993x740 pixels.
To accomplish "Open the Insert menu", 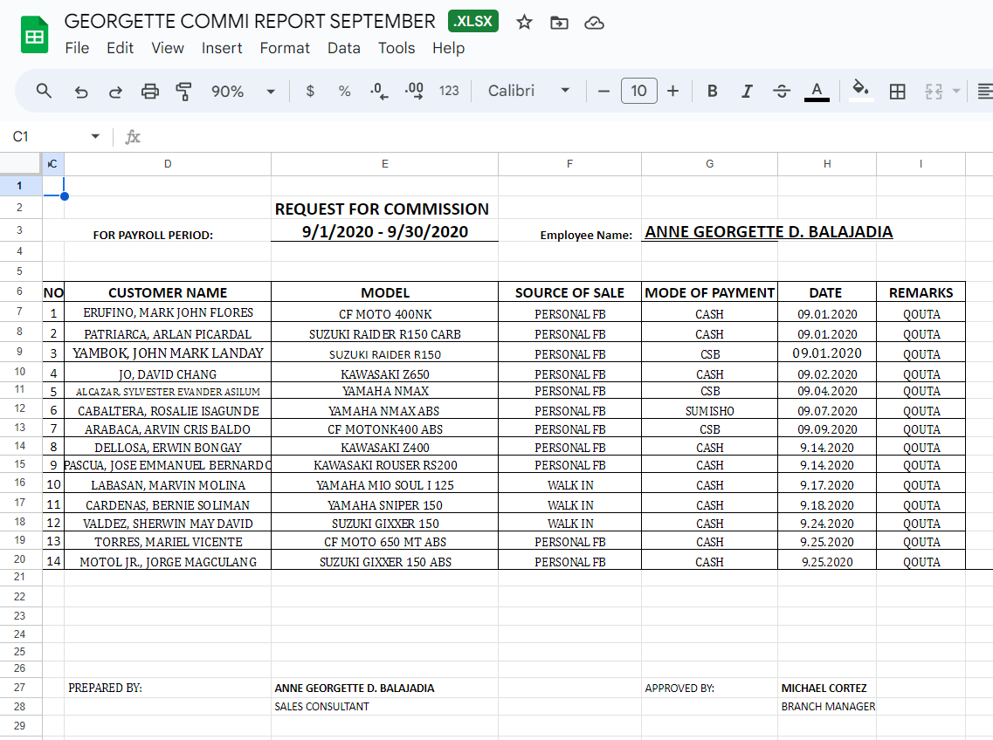I will (222, 48).
